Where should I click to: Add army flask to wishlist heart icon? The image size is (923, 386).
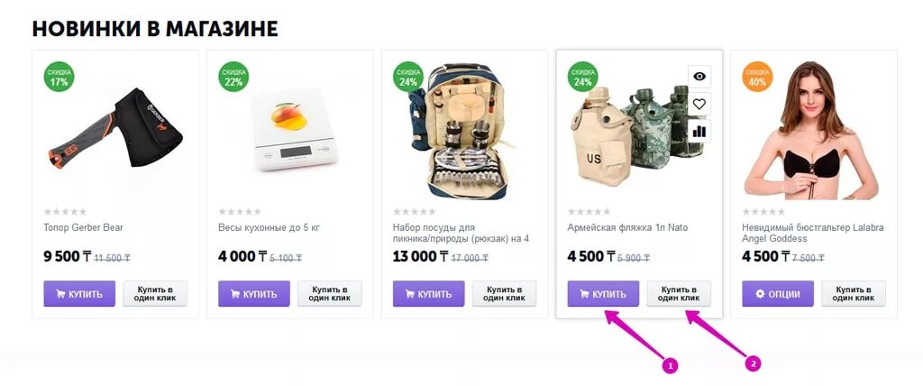tap(699, 104)
